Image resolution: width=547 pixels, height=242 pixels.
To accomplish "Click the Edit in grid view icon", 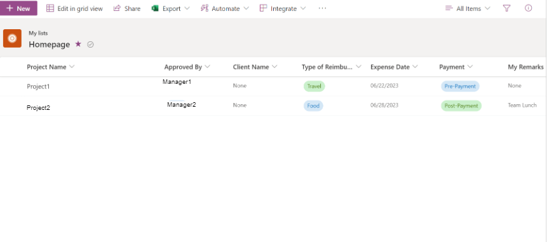I will tap(50, 8).
